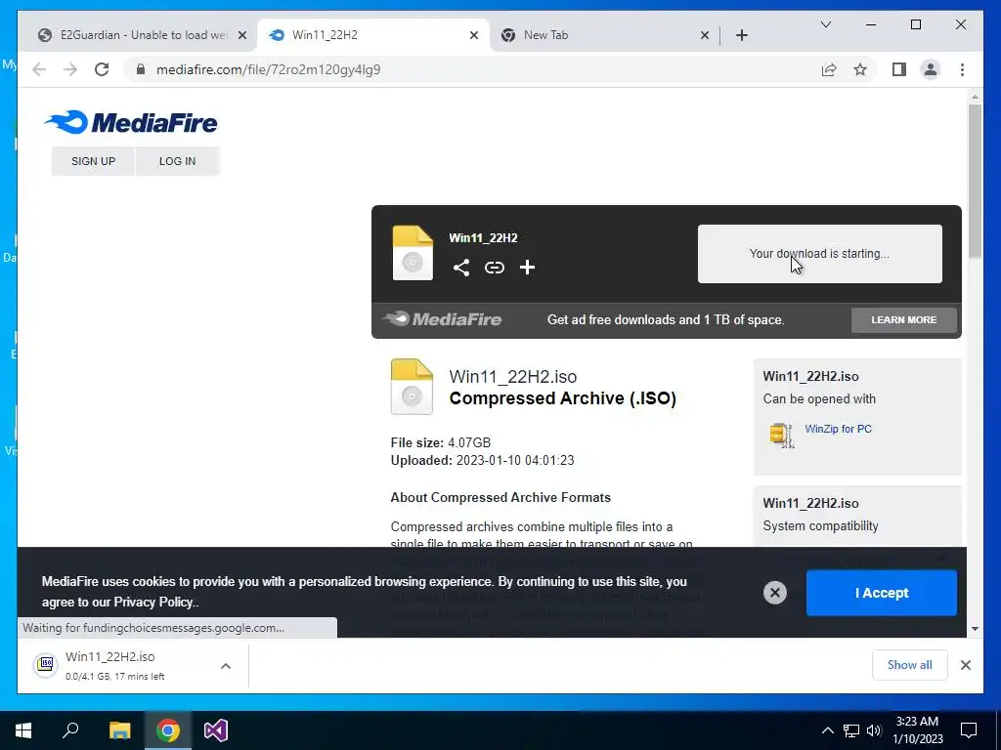Click Show all downloads
The image size is (1001, 750).
click(910, 664)
